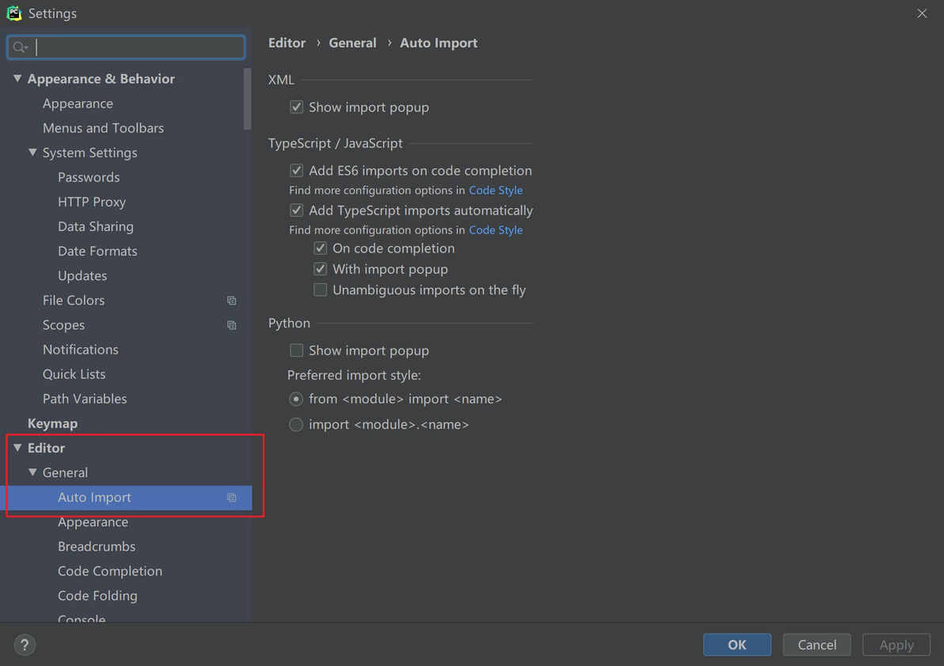Click the PyCharm logo in title bar
Screen dimensions: 944x666
coord(13,13)
